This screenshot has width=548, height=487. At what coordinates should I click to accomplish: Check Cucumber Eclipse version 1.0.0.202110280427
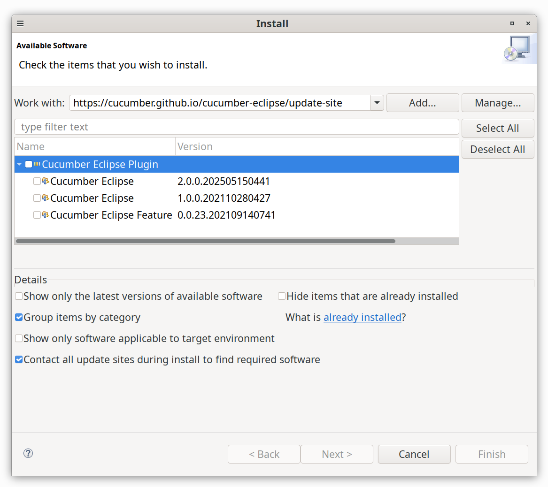[x=37, y=198]
